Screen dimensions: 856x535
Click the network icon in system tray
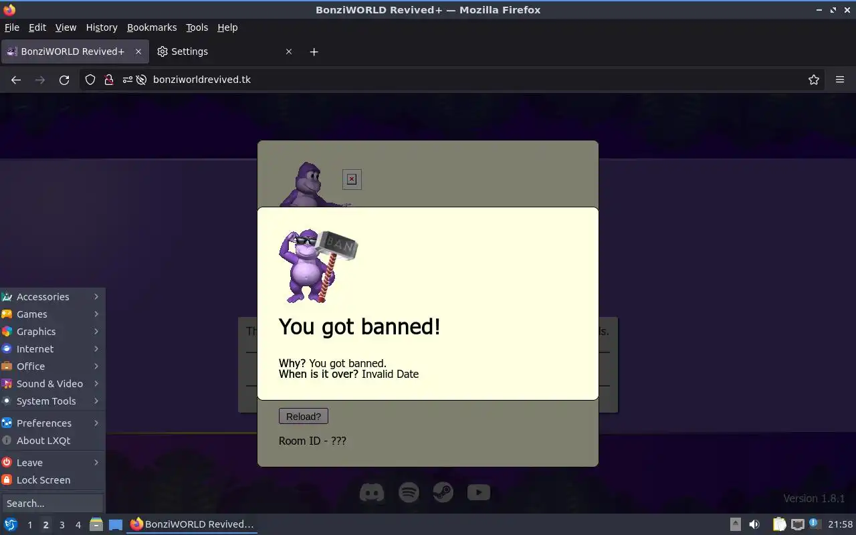coord(797,524)
